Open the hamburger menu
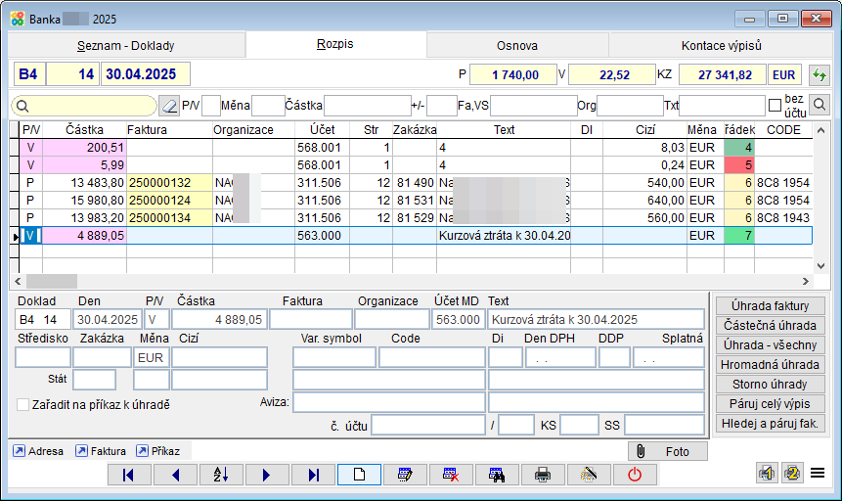 pyautogui.click(x=818, y=474)
